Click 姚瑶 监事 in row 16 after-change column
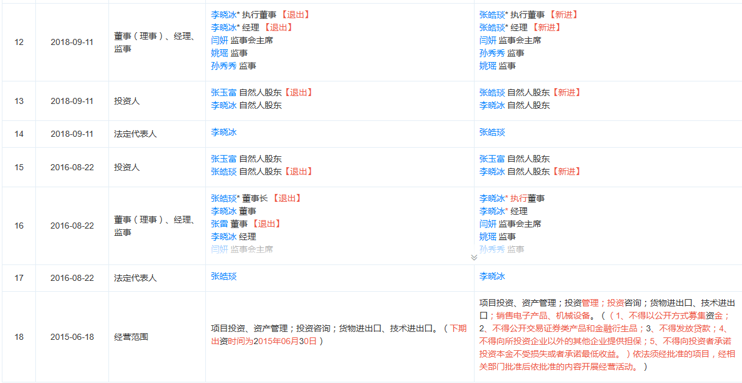 487,236
